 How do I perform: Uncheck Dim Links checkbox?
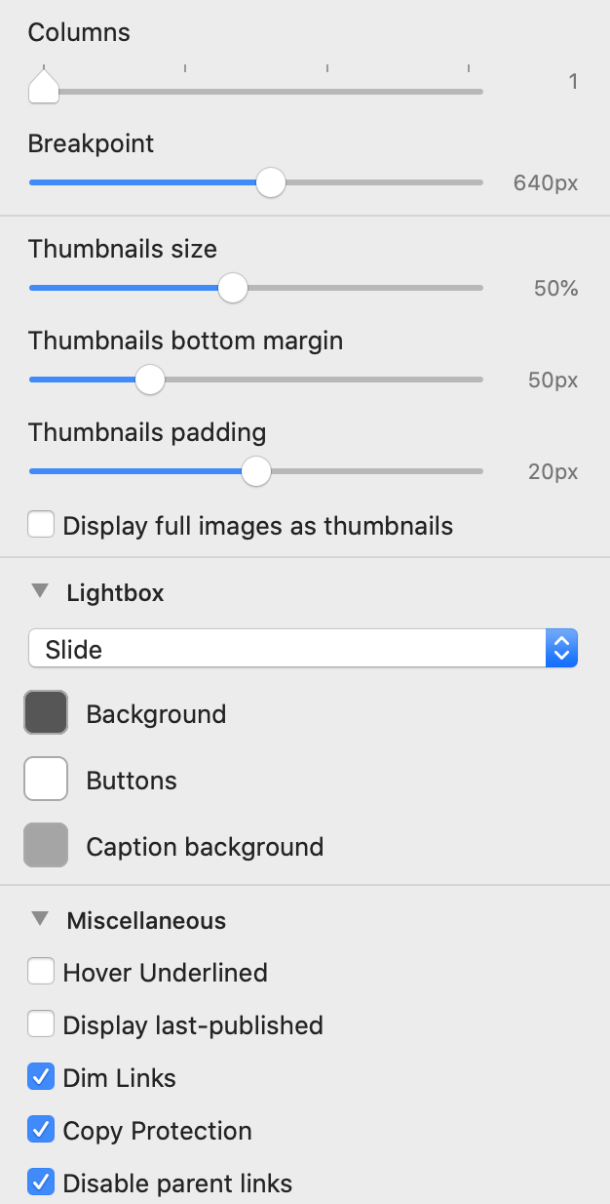(x=41, y=1077)
